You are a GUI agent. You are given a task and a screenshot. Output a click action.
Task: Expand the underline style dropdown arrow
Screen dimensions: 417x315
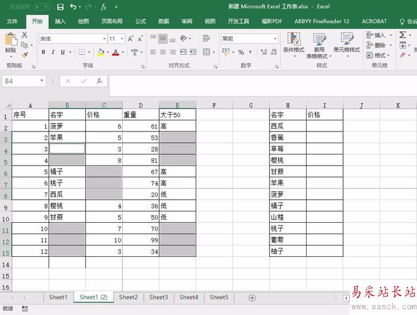[71, 52]
